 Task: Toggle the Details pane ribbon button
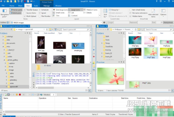(x=15, y=13)
